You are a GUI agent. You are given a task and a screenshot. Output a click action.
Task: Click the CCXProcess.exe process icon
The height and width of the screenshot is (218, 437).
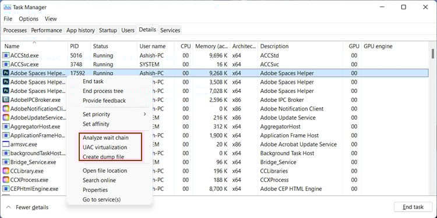[x=6, y=180]
